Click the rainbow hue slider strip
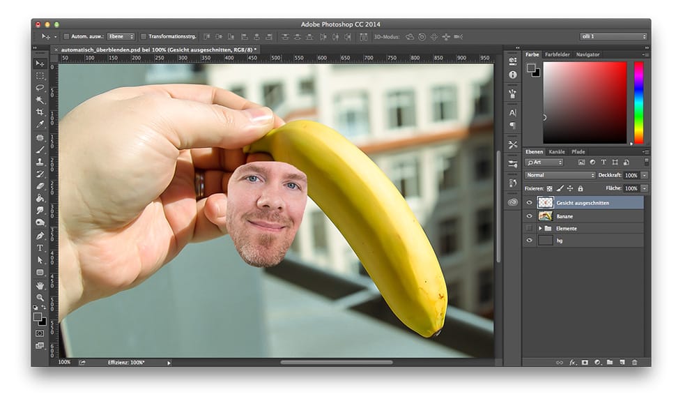This screenshot has width=683, height=408. pyautogui.click(x=638, y=103)
